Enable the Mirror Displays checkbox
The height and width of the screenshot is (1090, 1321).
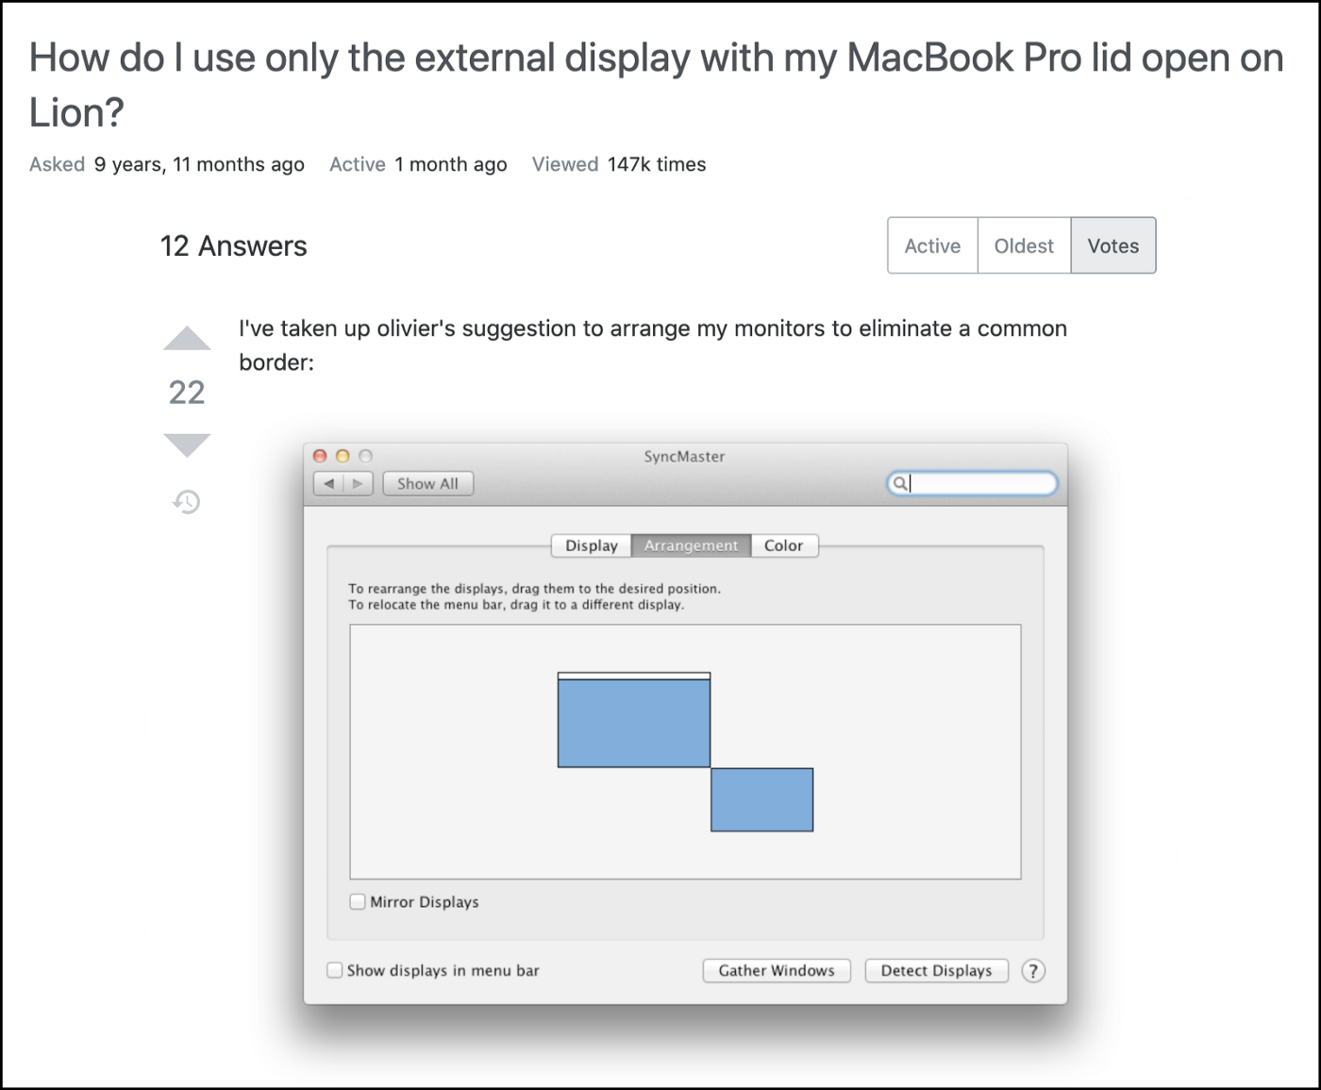358,901
